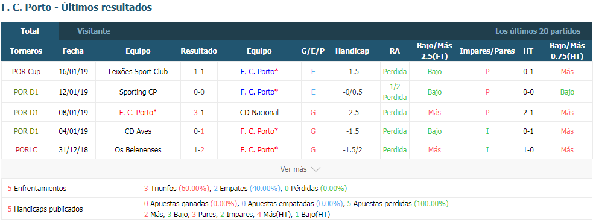Open Sporting CP team link
Image resolution: width=593 pixels, height=223 pixels.
pos(138,92)
